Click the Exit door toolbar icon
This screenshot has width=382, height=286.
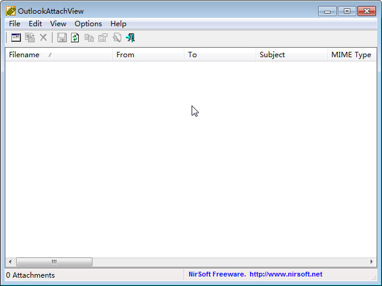(130, 38)
